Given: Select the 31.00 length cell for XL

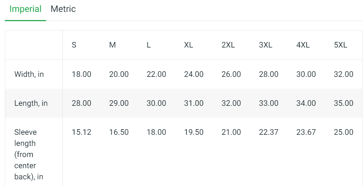Looking at the screenshot, I should (194, 103).
